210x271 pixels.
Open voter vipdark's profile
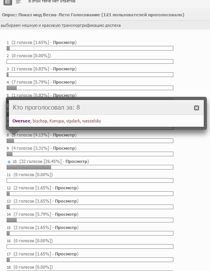tap(73, 121)
